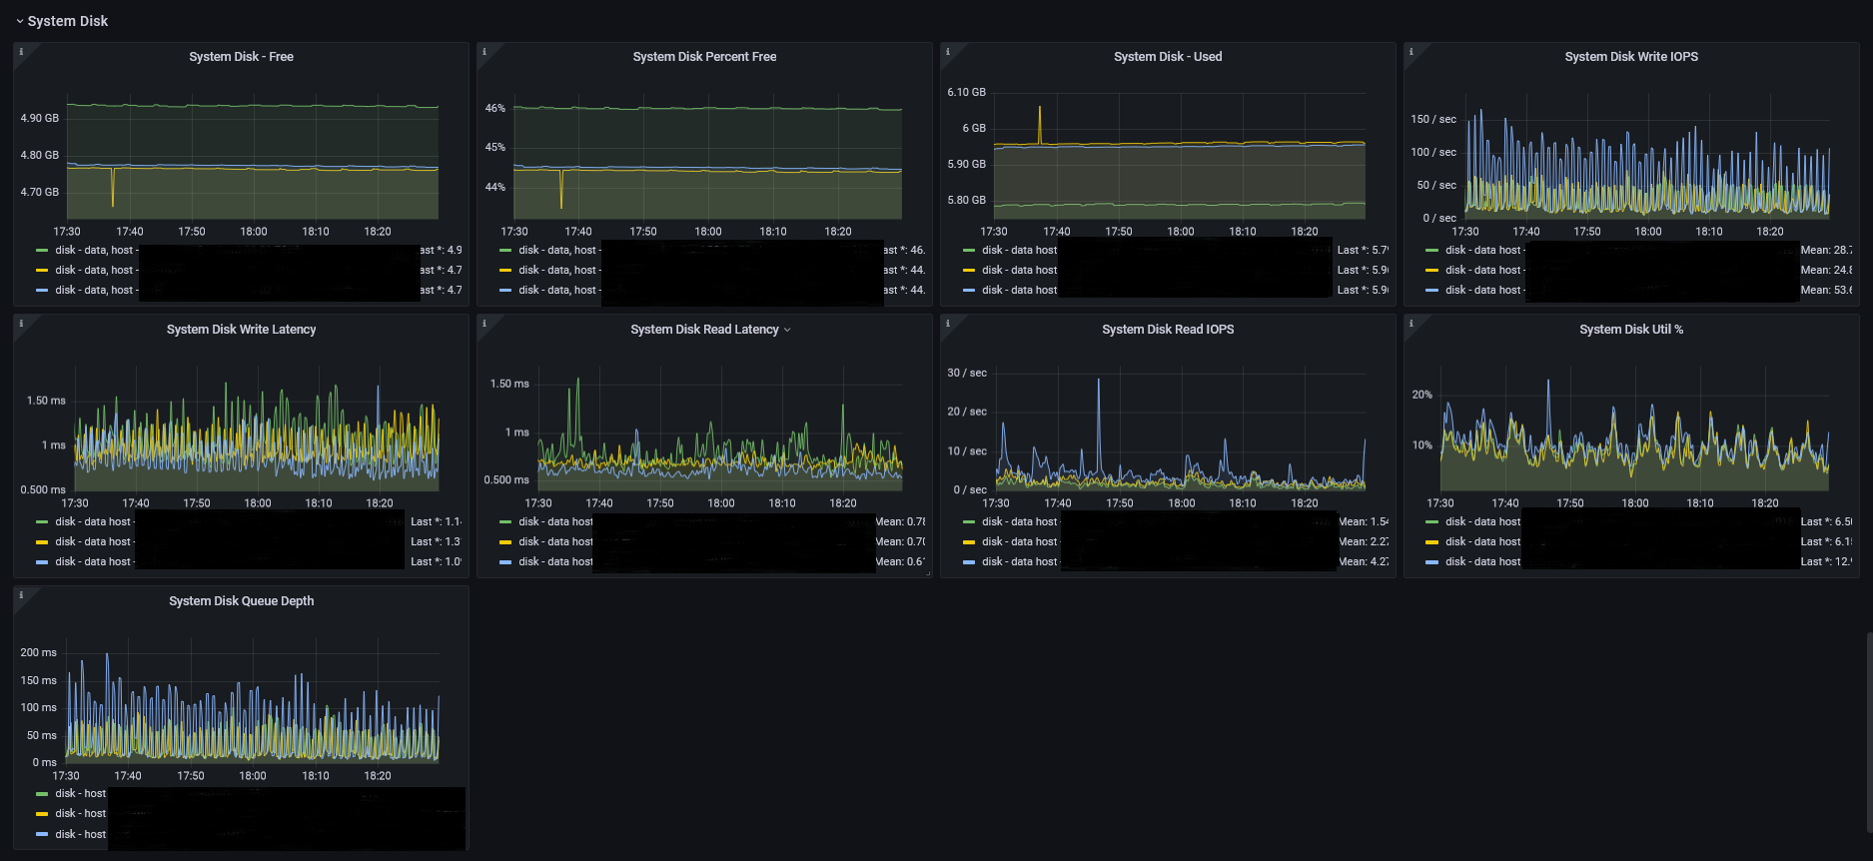This screenshot has width=1873, height=861.
Task: Toggle yellow 'disk - data host' series in Write Latency legend
Action: coord(95,542)
